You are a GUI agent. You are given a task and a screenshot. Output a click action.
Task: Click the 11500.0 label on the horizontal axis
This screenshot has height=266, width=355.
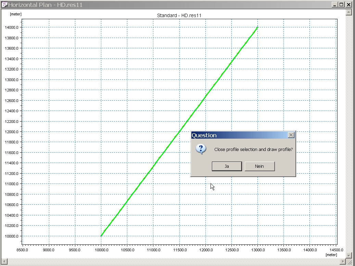179,250
